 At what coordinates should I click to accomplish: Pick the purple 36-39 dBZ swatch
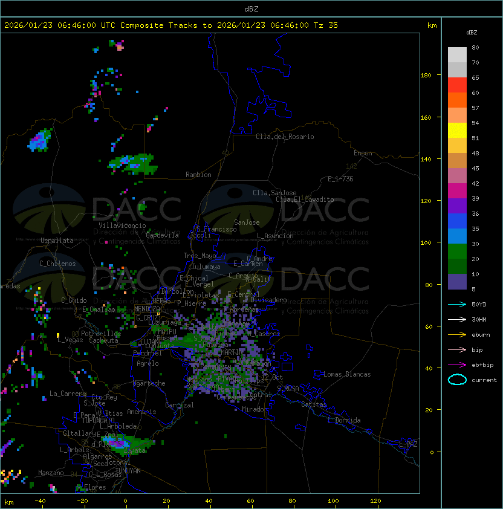click(x=457, y=206)
